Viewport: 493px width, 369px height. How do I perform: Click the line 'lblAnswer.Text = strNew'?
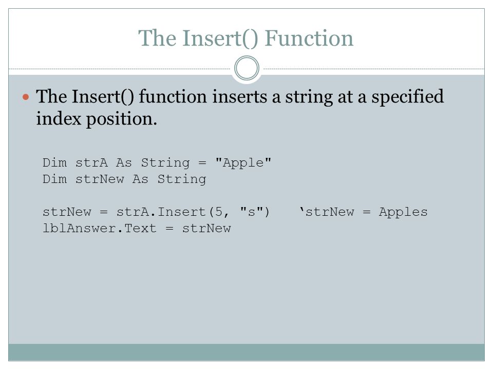click(x=137, y=228)
